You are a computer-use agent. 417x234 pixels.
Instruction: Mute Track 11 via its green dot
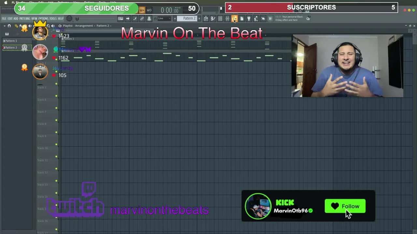(56, 169)
